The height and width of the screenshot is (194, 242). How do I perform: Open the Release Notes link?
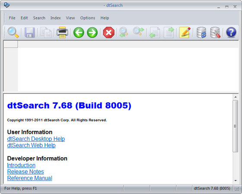tap(25, 172)
